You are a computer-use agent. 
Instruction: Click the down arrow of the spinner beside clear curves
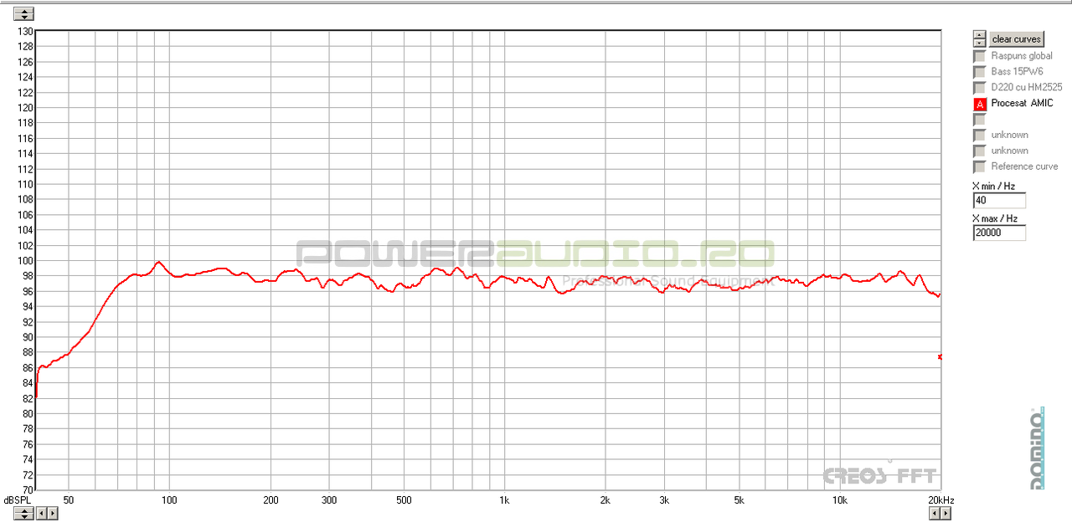pyautogui.click(x=979, y=43)
